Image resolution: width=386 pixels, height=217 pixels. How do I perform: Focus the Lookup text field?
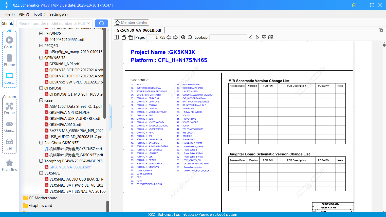[228, 37]
